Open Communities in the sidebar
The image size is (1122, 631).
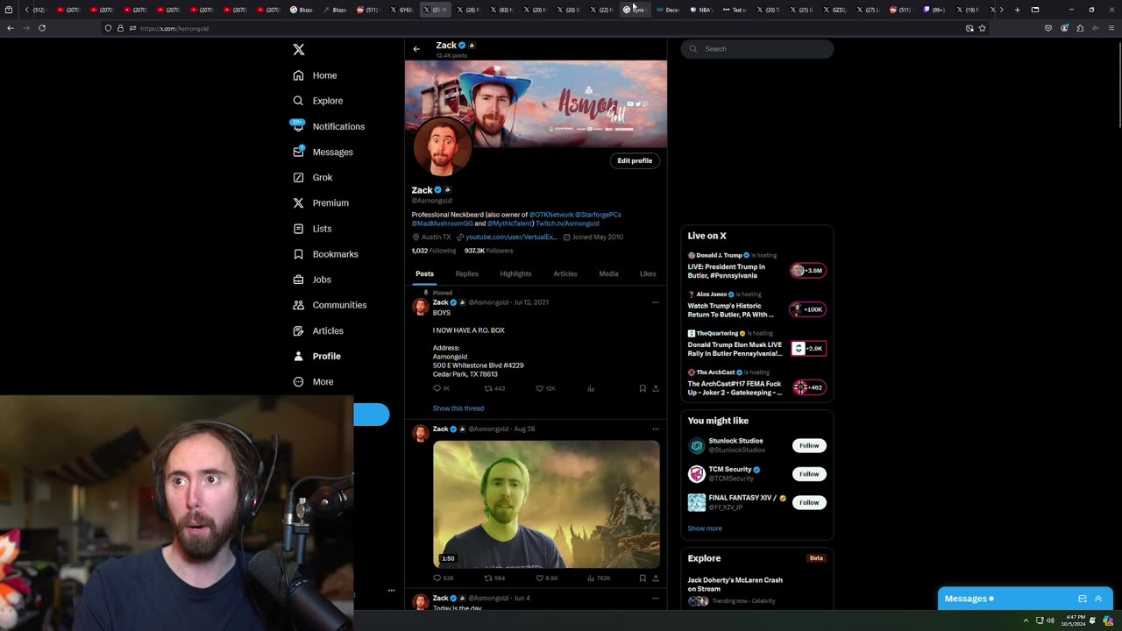[330, 305]
